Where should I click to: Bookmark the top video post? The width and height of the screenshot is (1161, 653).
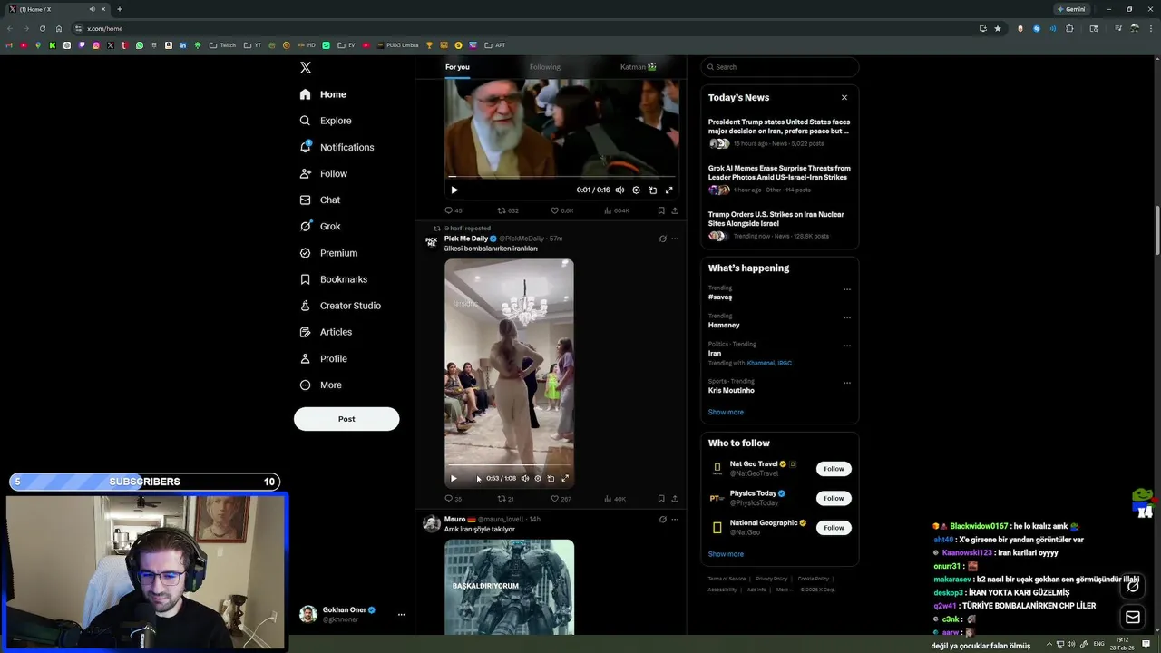point(661,210)
